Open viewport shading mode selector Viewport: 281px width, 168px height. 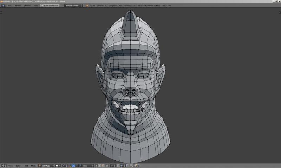point(58,166)
